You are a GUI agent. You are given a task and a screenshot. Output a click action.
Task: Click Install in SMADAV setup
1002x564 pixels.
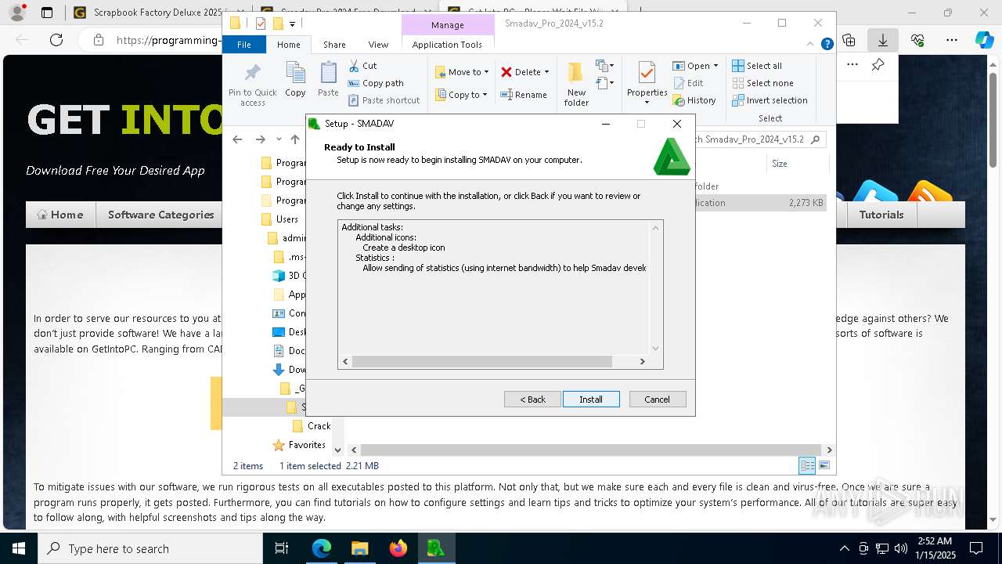pos(591,399)
